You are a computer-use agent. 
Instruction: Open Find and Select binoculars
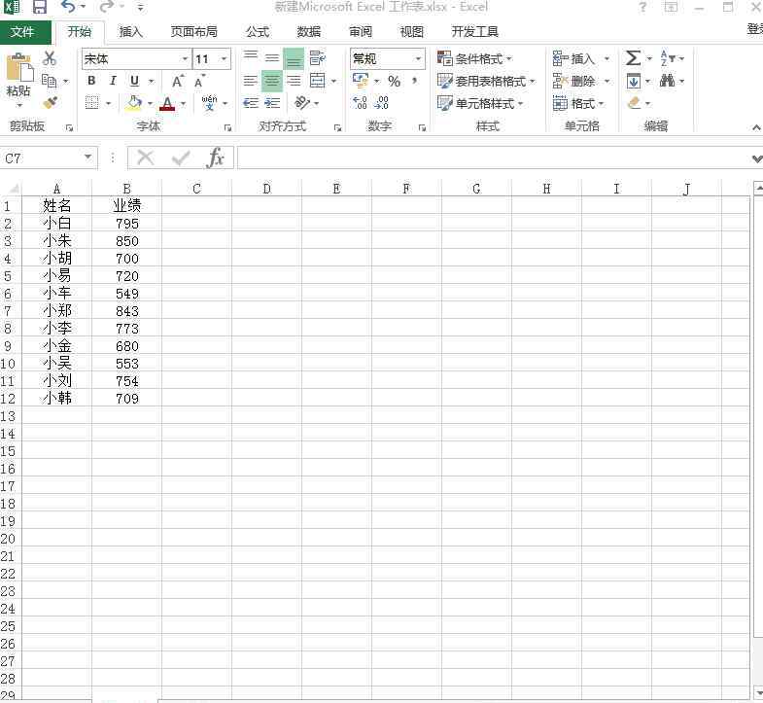point(667,81)
